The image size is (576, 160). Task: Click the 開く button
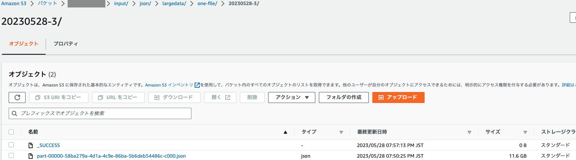[220, 97]
